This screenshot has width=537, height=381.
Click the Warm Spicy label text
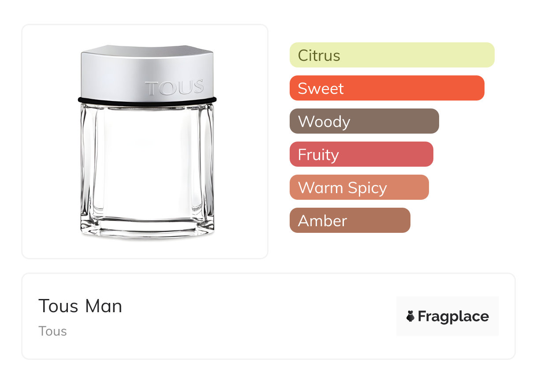click(342, 188)
